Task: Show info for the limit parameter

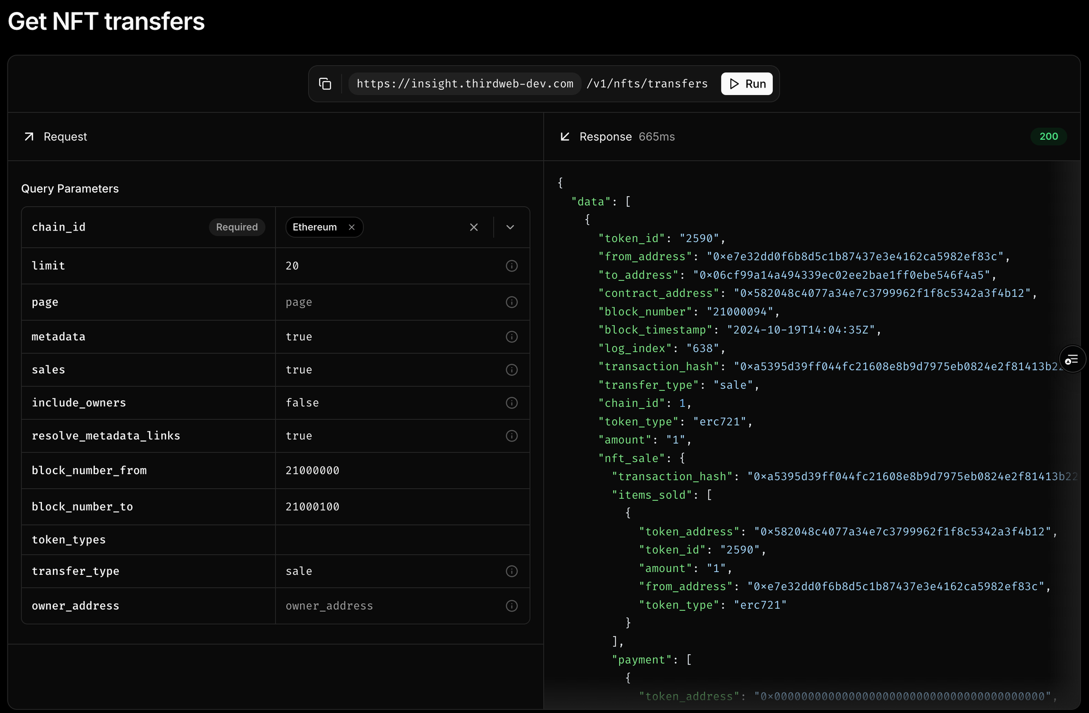Action: (511, 266)
